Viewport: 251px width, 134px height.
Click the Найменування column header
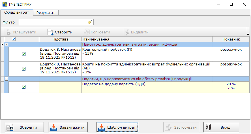tap(147, 39)
